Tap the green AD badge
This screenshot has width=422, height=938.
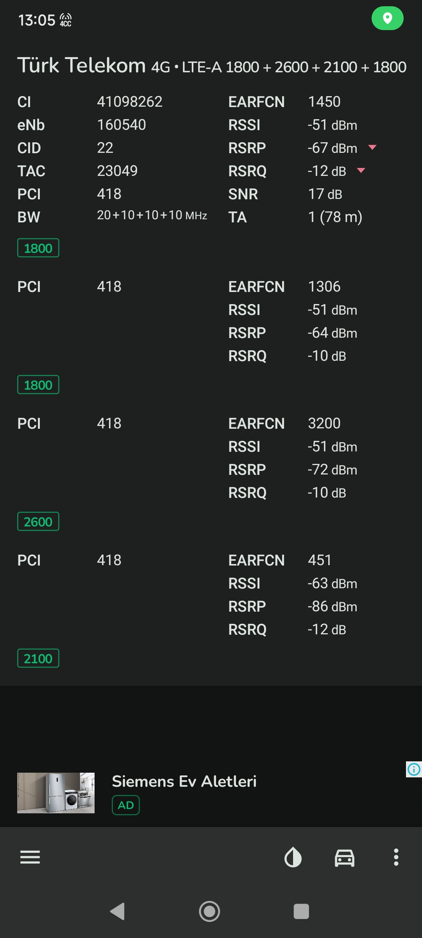pos(126,805)
